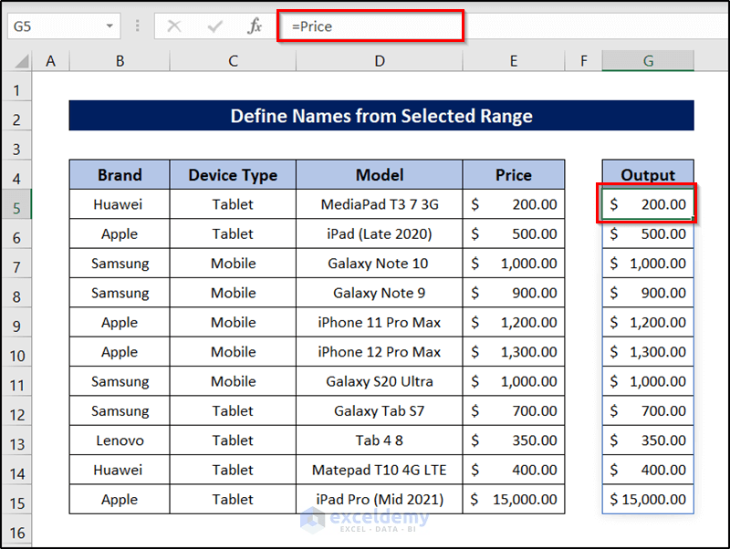Click the Enter checkmark icon on formula bar
This screenshot has height=549, width=730.
click(215, 26)
